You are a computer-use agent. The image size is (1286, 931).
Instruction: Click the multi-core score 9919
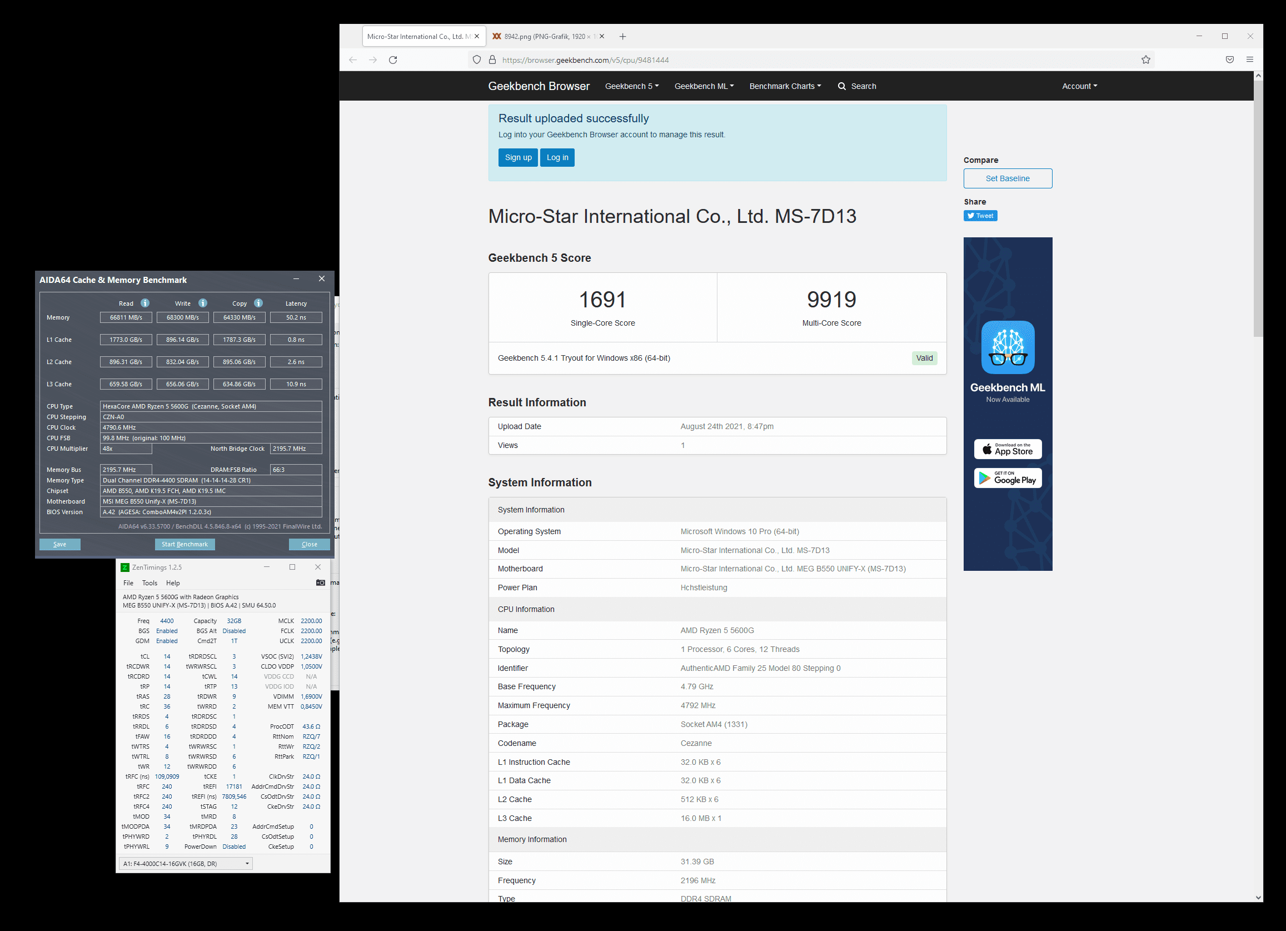(831, 300)
